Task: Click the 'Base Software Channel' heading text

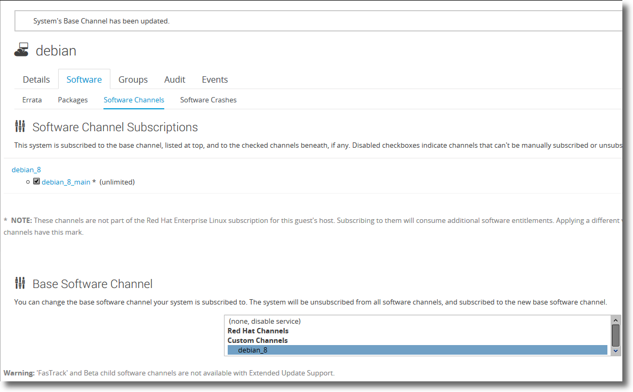Action: tap(92, 284)
